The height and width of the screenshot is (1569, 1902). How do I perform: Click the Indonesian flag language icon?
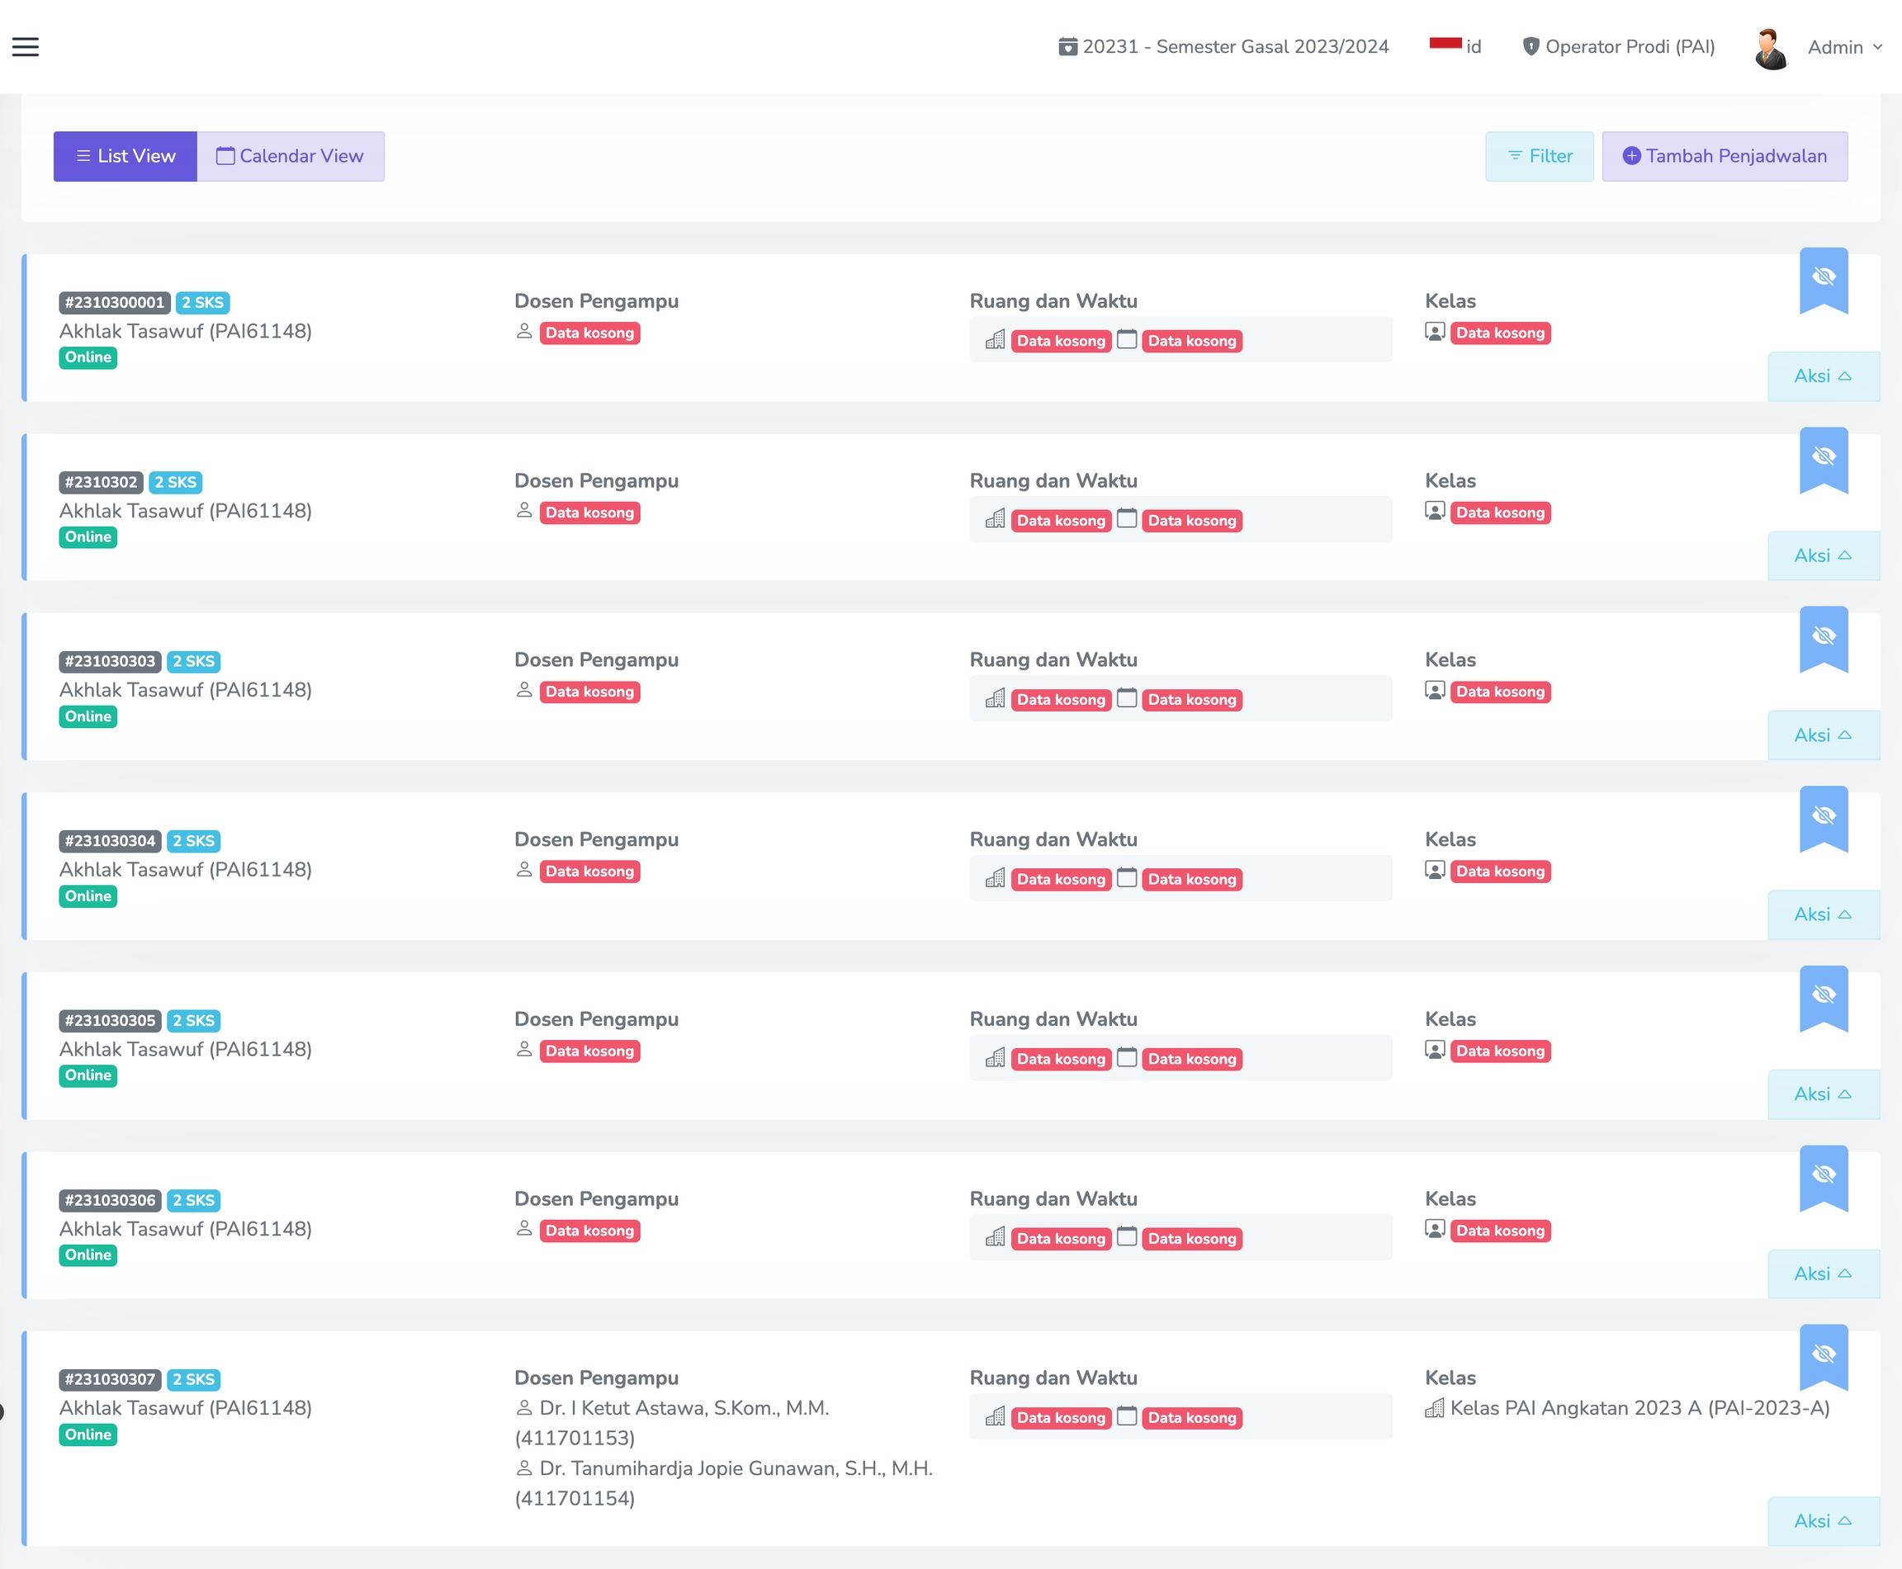(x=1445, y=45)
